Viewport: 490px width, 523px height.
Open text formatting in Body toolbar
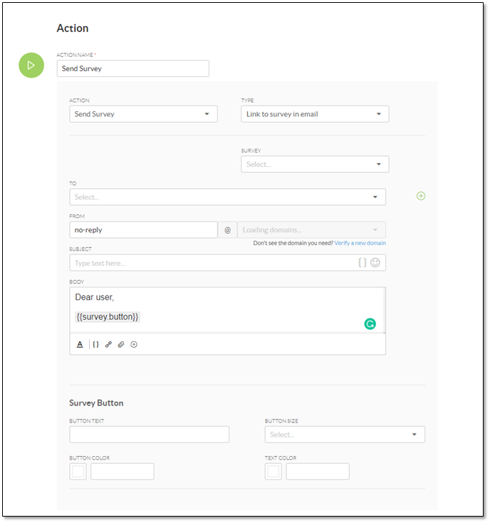pyautogui.click(x=80, y=344)
